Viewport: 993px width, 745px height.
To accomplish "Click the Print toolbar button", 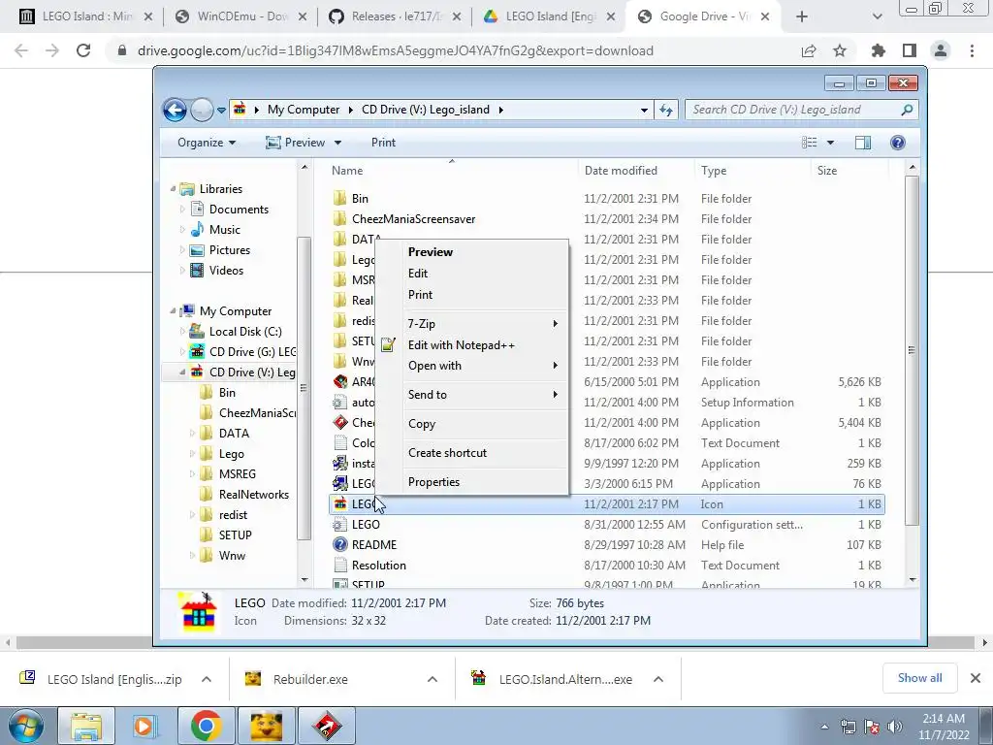I will [x=383, y=143].
